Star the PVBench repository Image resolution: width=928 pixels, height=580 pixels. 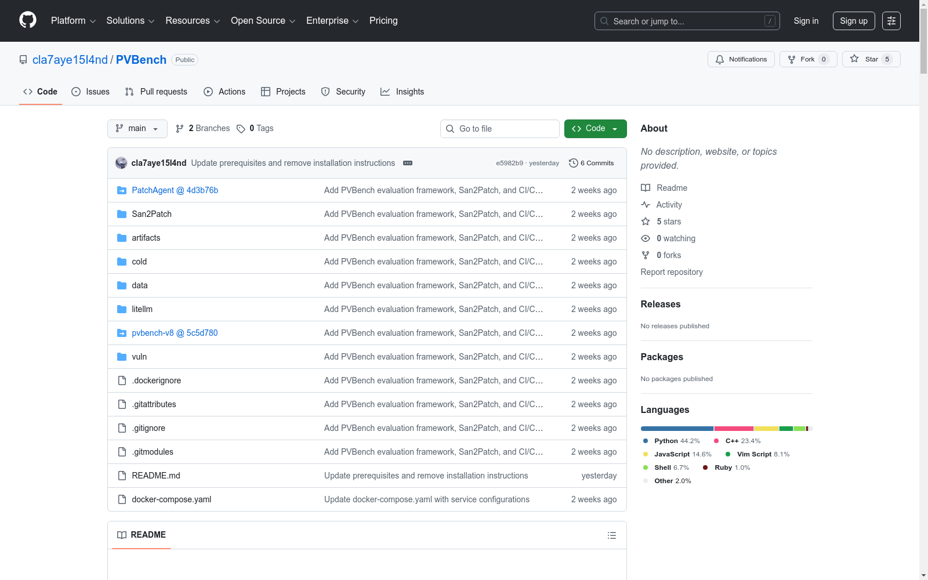[x=871, y=59]
